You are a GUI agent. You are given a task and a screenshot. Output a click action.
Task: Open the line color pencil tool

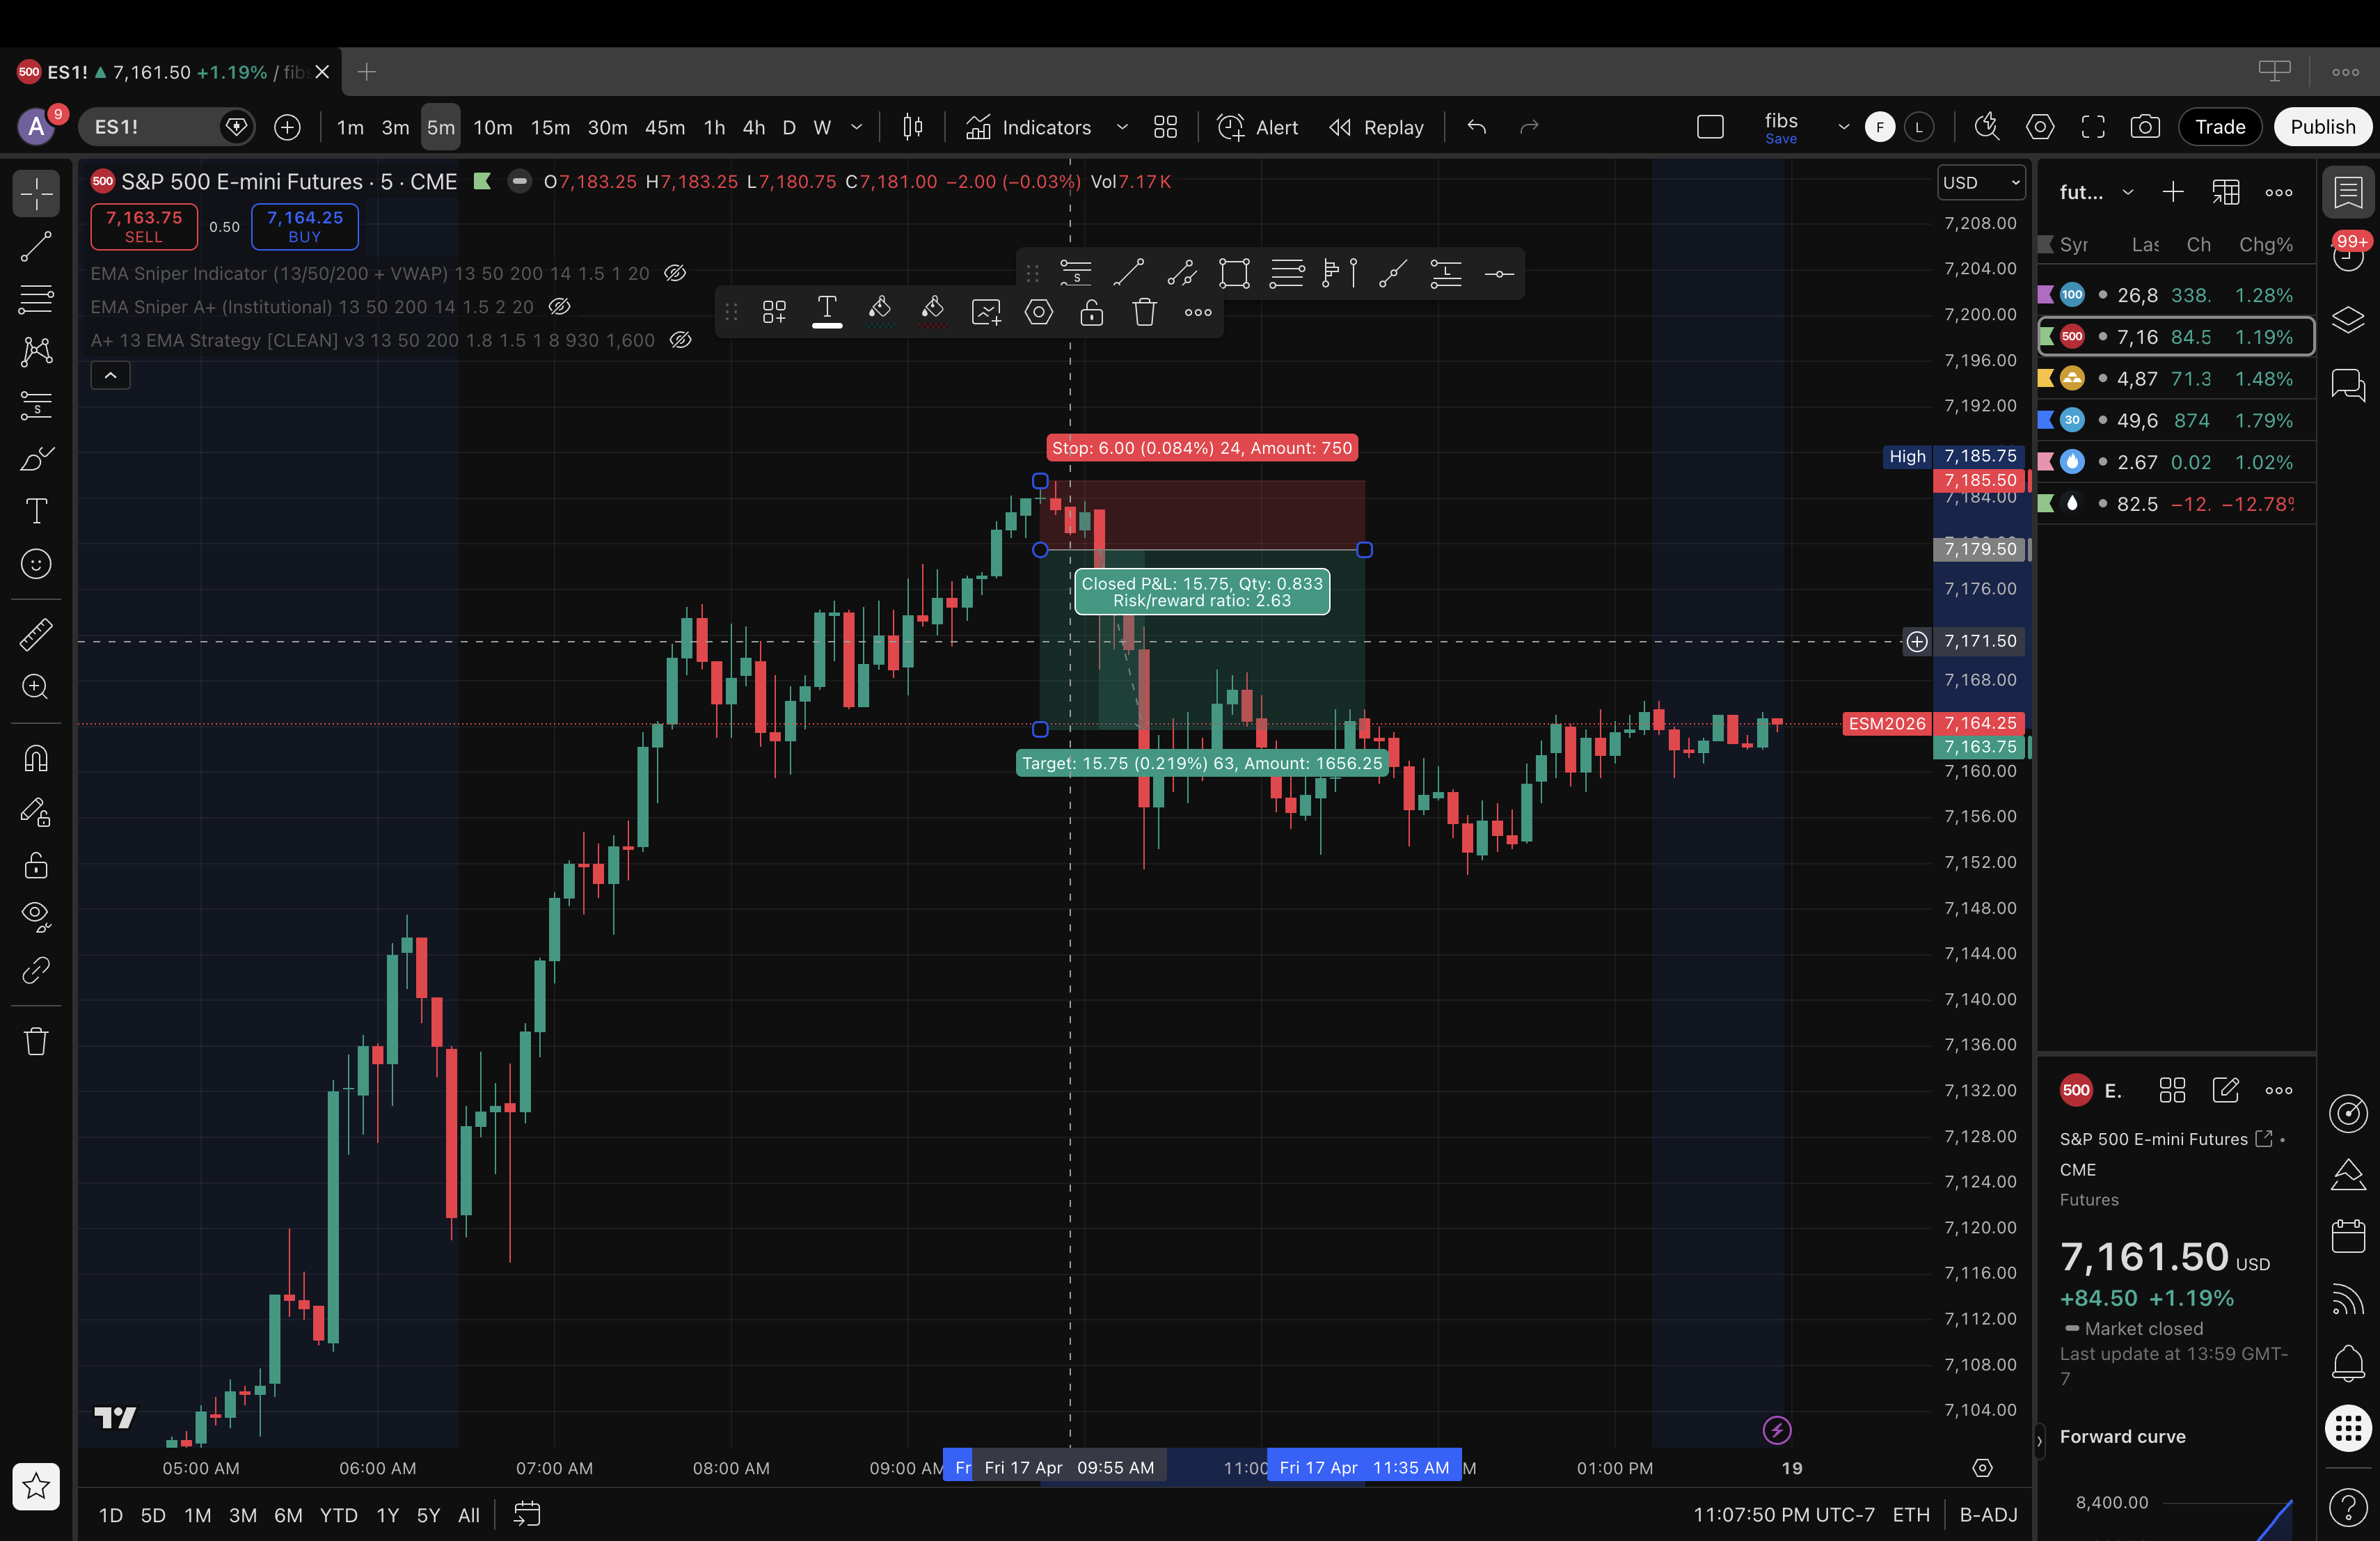click(879, 311)
